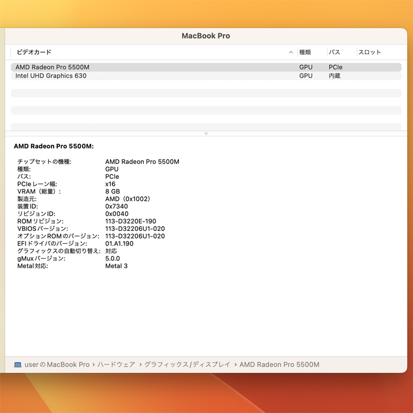413x413 pixels.
Task: Click the 内蔵 bus cell of Intel row
Action: tap(334, 76)
